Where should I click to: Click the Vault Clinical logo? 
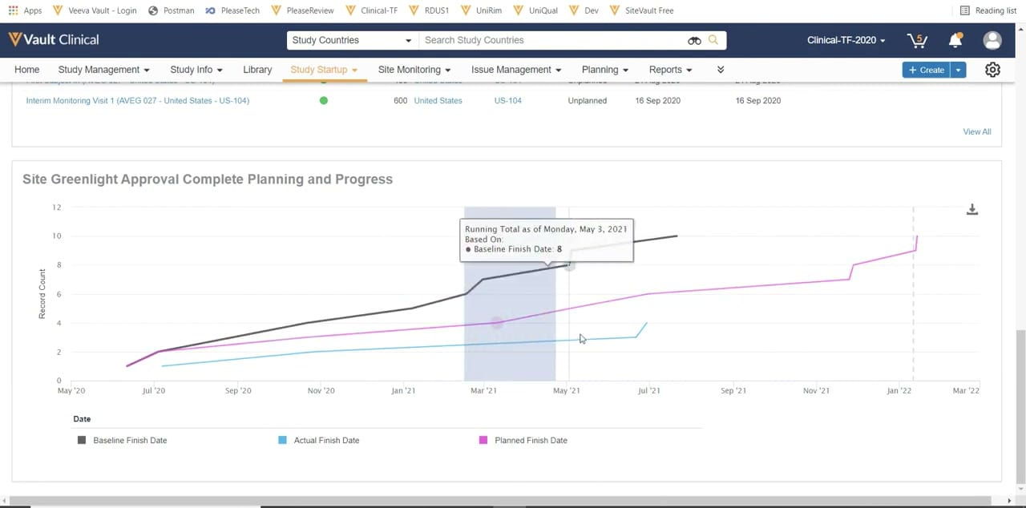(x=54, y=39)
